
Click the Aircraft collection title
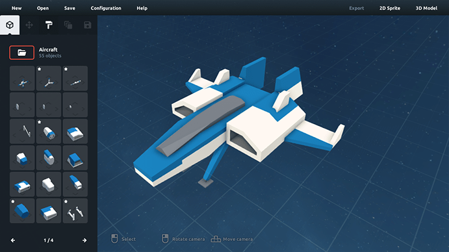click(x=48, y=49)
